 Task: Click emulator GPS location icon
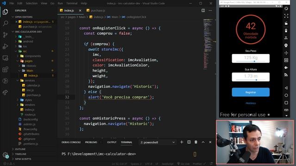(286, 45)
